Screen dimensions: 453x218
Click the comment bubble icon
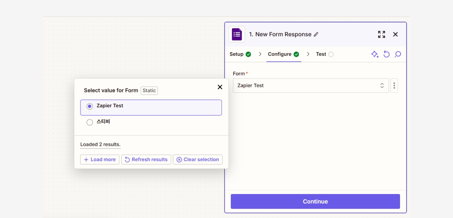[x=398, y=54]
